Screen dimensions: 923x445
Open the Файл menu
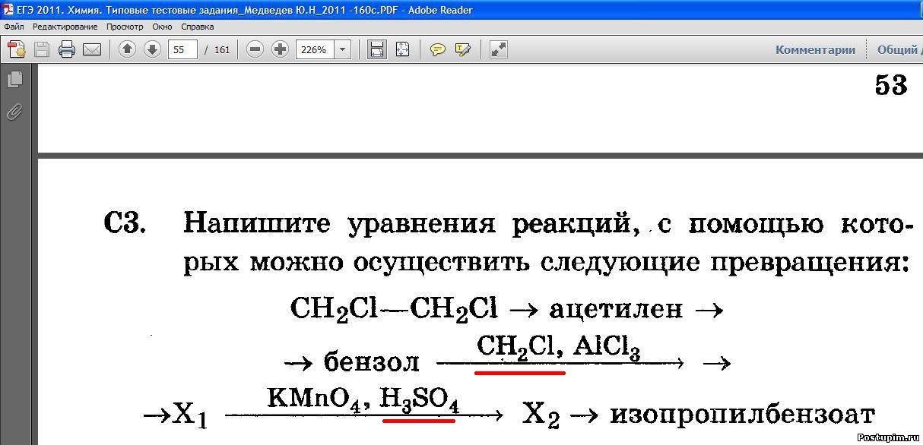click(x=14, y=27)
